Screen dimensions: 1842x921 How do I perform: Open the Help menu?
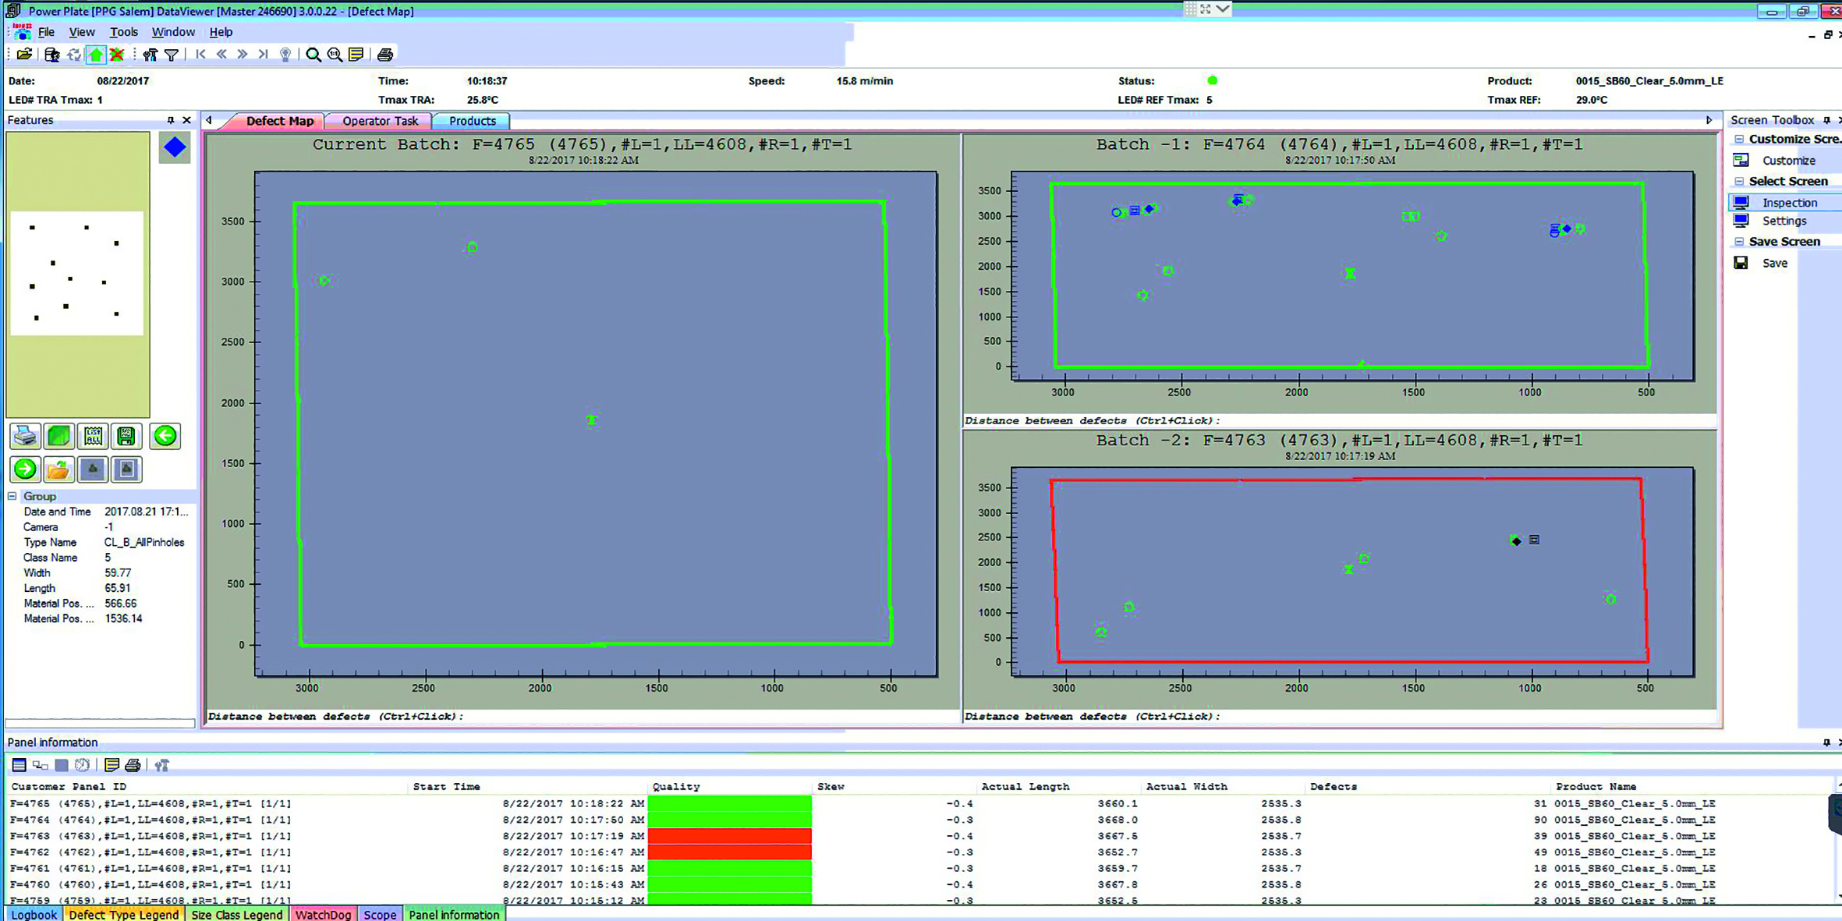click(221, 32)
